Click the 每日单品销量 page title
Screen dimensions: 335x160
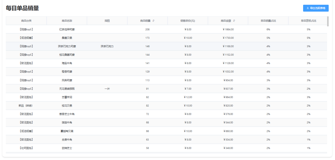pyautogui.click(x=22, y=8)
